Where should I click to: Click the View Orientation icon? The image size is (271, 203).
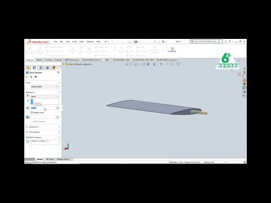tap(148, 64)
